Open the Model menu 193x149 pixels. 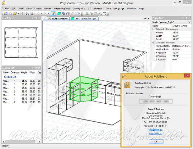[x=48, y=9]
